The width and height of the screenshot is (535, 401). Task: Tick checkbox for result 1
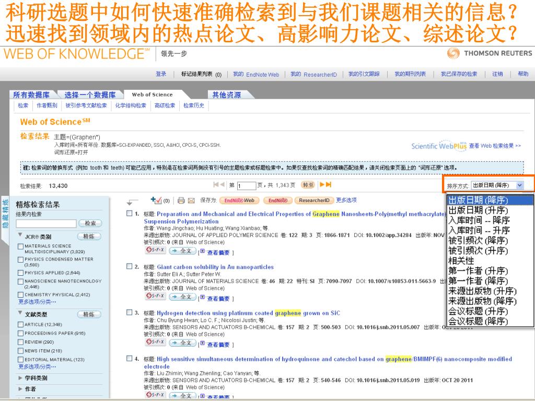[x=130, y=214]
